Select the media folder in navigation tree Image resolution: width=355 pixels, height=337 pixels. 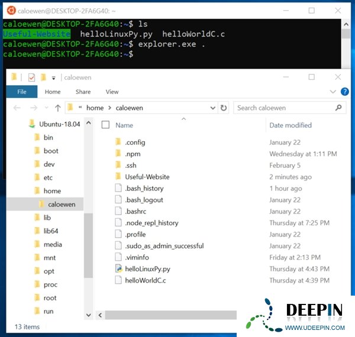[53, 244]
